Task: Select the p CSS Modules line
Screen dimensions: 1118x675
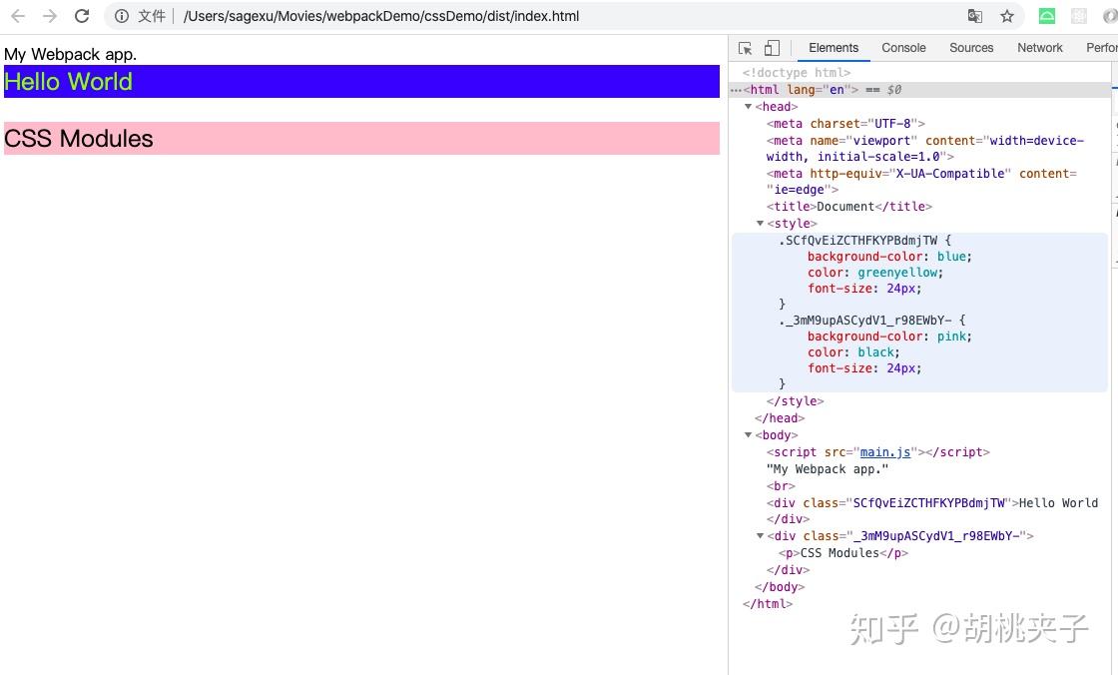Action: (843, 553)
